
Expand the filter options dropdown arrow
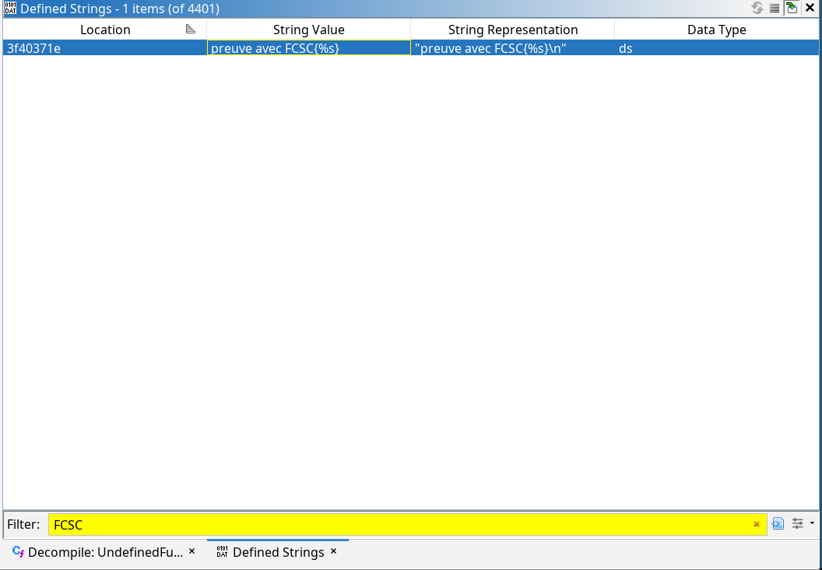tap(812, 523)
